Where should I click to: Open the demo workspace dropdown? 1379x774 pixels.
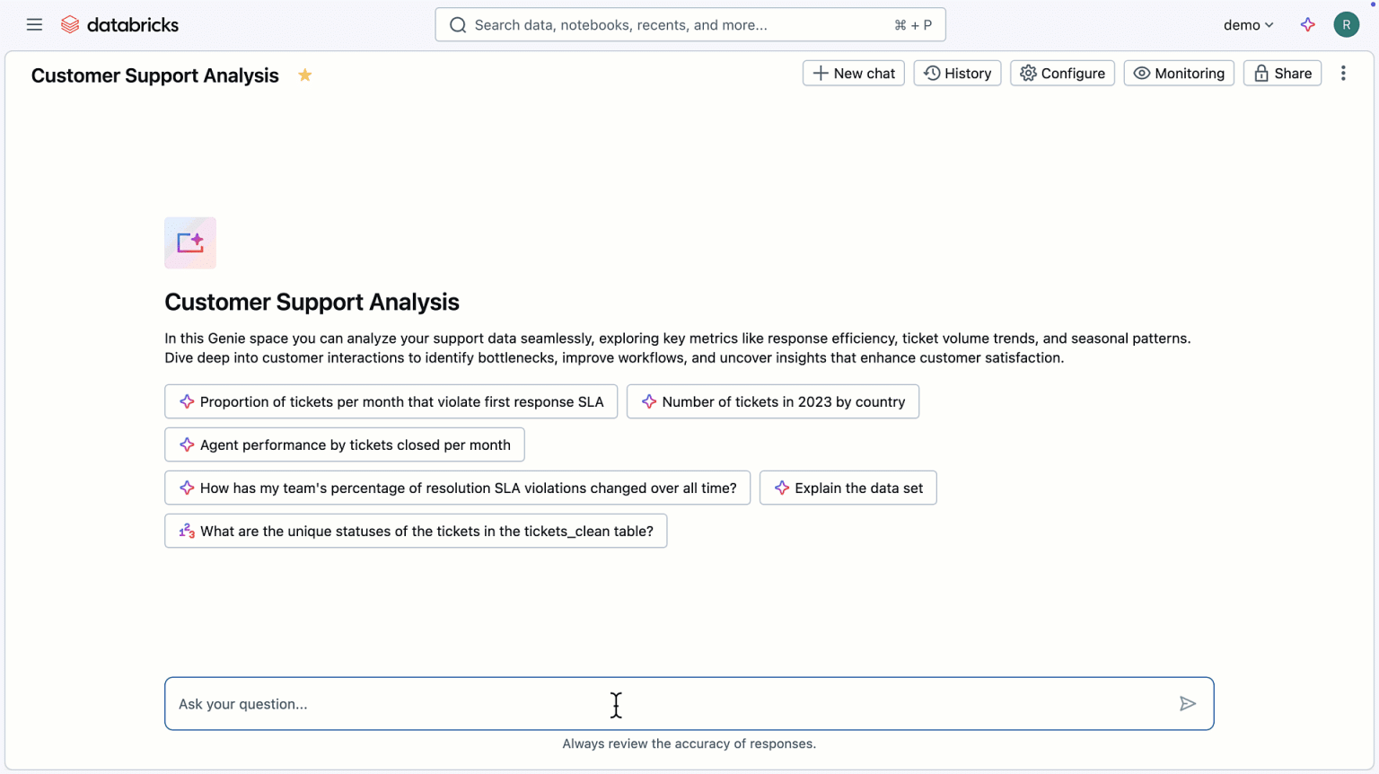1248,24
